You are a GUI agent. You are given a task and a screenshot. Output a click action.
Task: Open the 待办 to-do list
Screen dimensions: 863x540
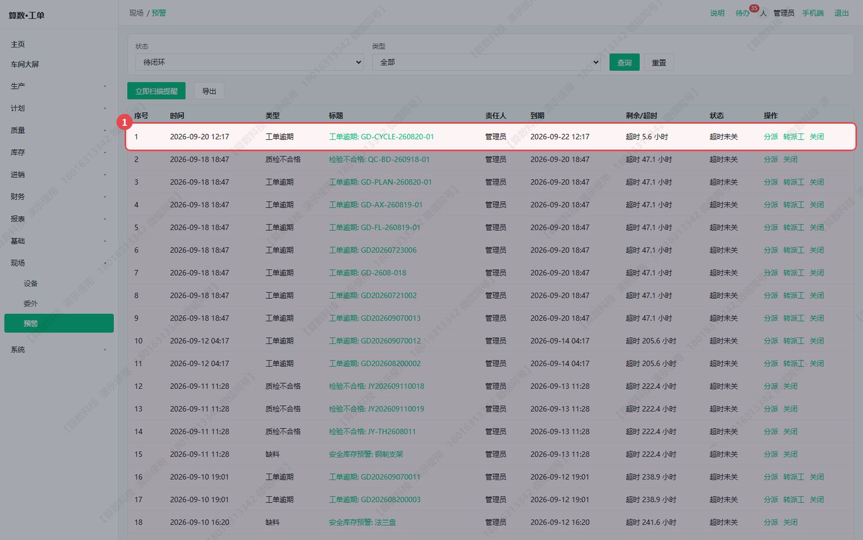click(x=743, y=13)
